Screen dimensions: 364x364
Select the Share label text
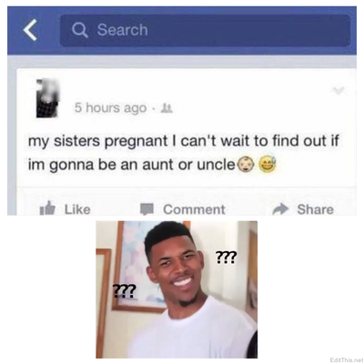tap(316, 209)
